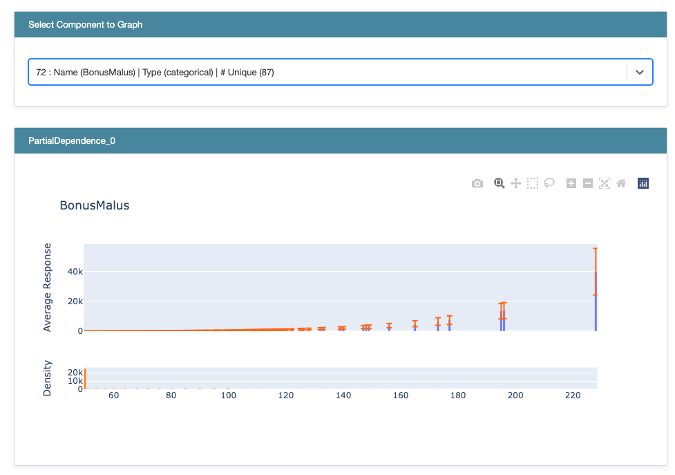Click the Select Component to Graph header

[x=86, y=25]
